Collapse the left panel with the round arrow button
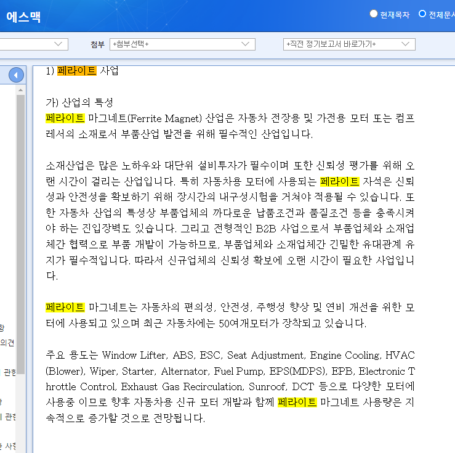This screenshot has width=455, height=453. click(17, 75)
